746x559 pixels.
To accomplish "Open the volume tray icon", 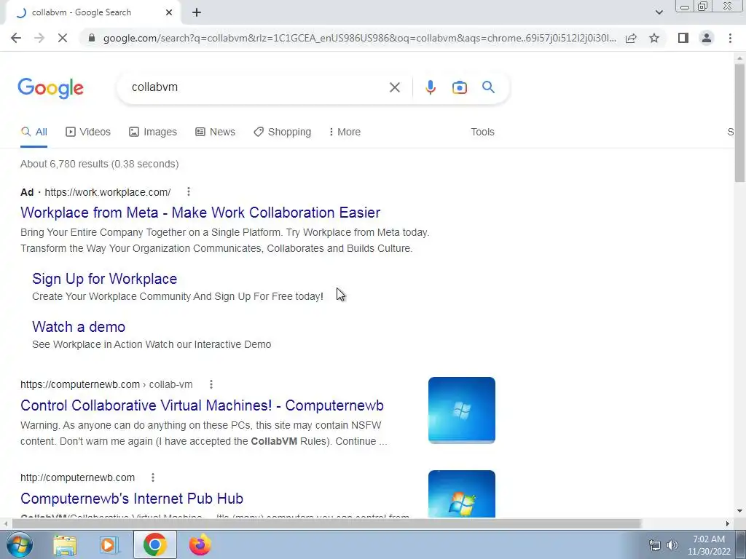I will [x=672, y=545].
